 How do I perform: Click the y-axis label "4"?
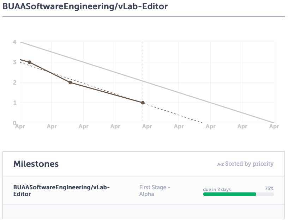(15, 42)
